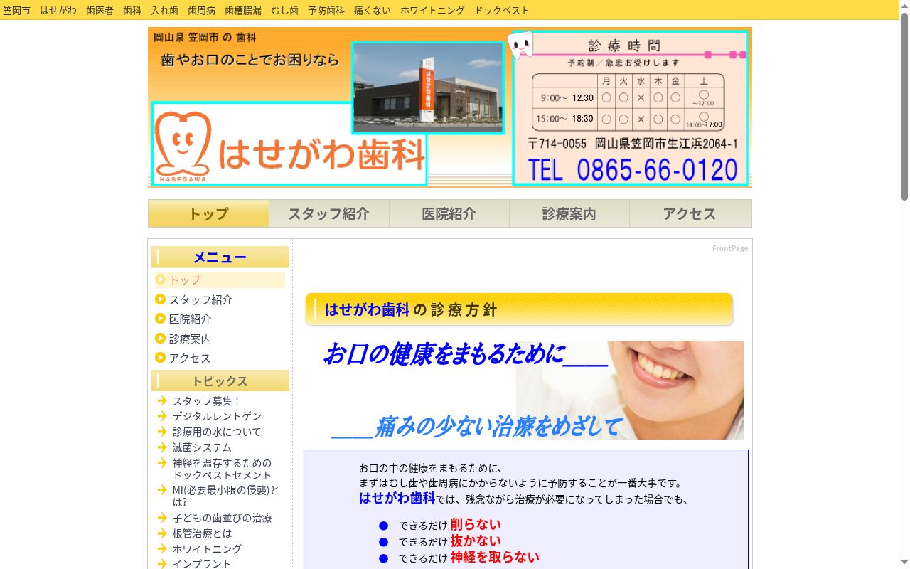This screenshot has height=569, width=910.
Task: Click arrow icon next to 診療用の水について
Action: (x=162, y=432)
